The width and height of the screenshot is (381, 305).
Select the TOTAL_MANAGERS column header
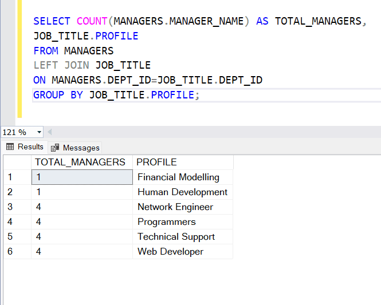(x=82, y=162)
